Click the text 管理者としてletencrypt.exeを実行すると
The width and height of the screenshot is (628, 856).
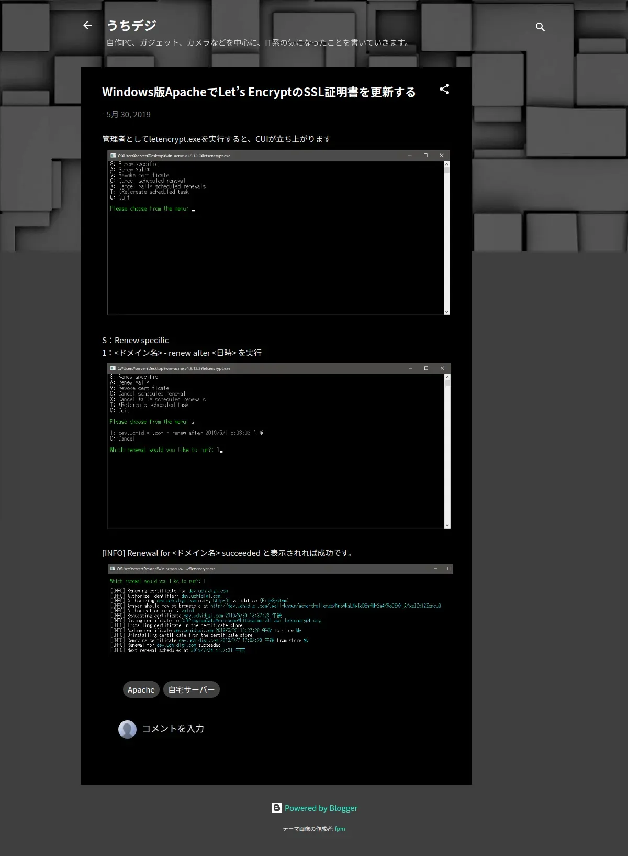coord(178,139)
